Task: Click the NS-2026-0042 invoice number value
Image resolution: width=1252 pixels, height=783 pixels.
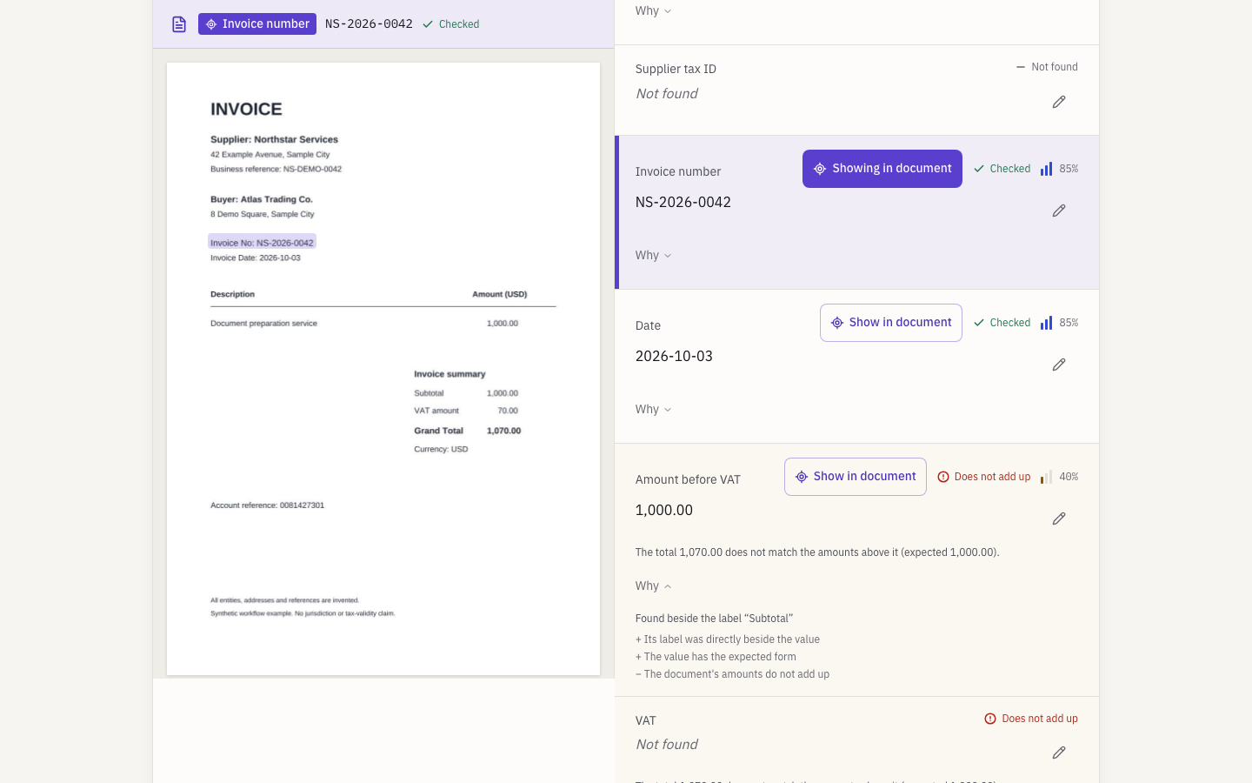Action: coord(683,203)
